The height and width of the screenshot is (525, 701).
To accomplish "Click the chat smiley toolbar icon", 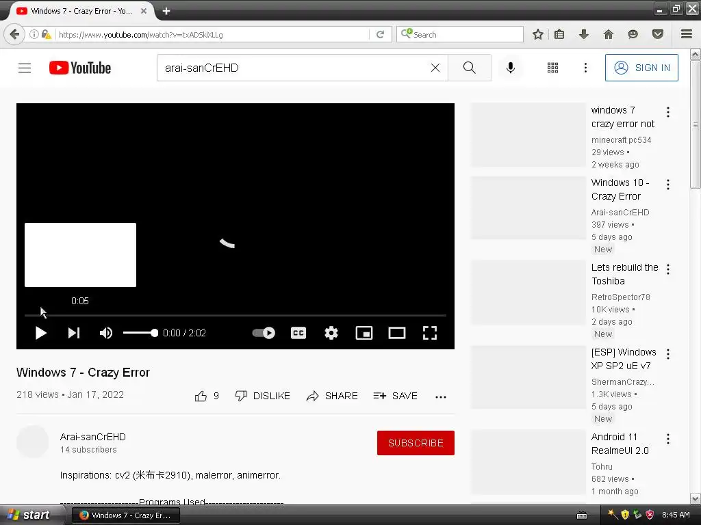I will click(x=633, y=34).
